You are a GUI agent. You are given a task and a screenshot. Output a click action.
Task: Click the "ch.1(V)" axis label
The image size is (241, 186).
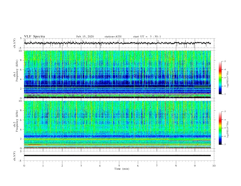point(15,43)
